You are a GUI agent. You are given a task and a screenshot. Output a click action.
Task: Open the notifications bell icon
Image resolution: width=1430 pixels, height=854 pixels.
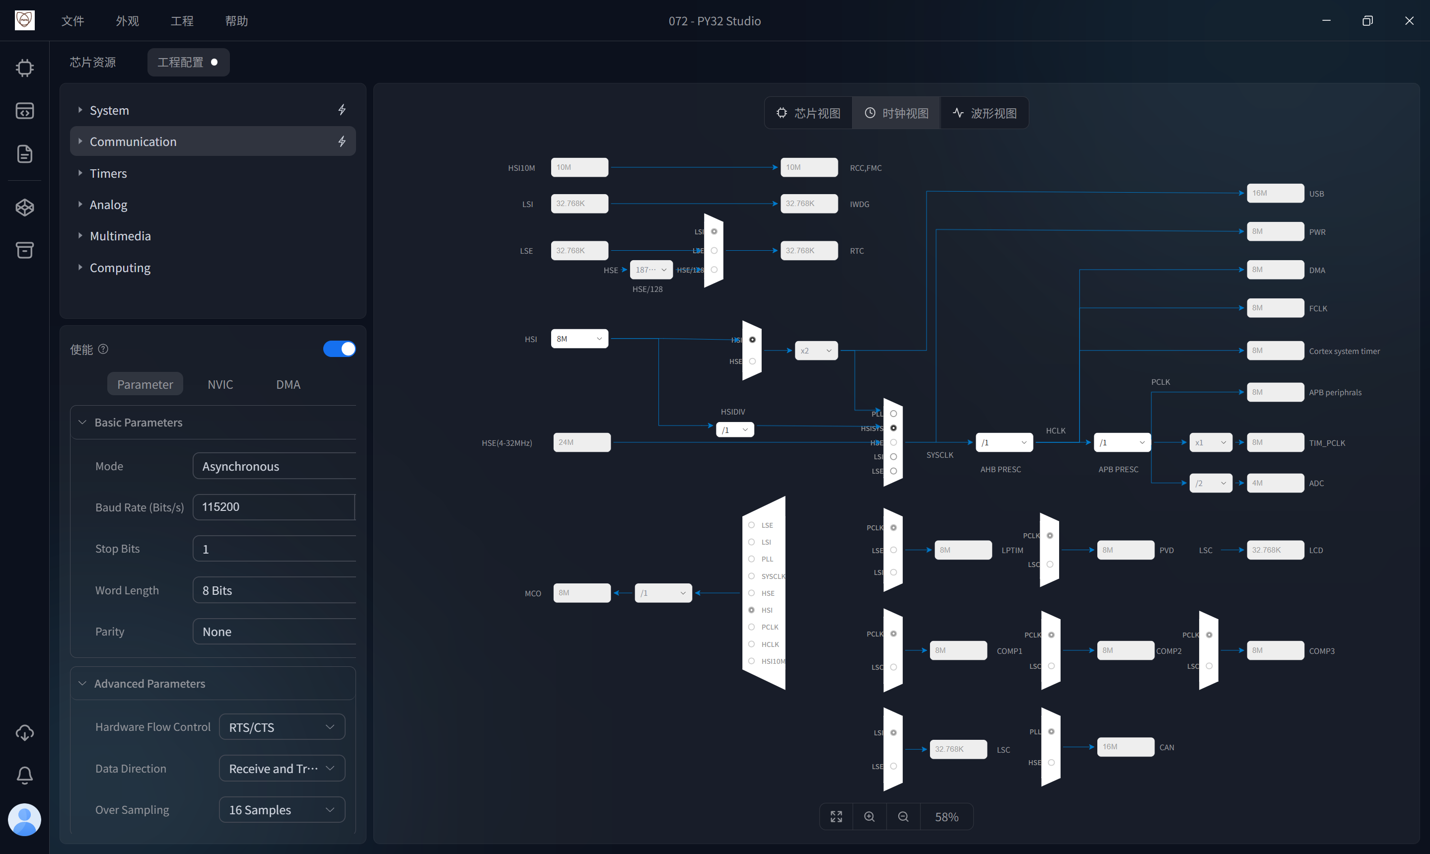click(24, 775)
